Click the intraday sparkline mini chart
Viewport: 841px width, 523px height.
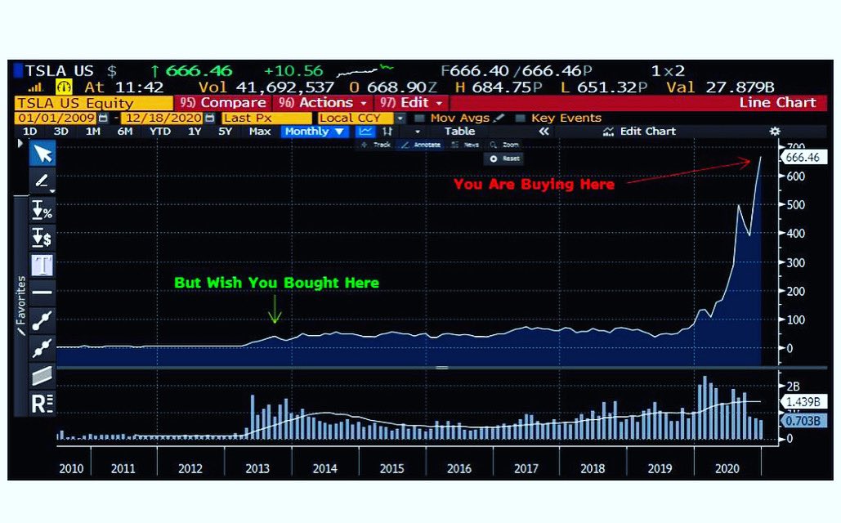365,70
